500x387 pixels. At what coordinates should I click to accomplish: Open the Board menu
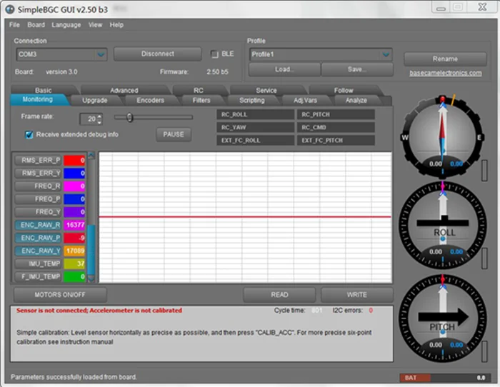(x=36, y=25)
